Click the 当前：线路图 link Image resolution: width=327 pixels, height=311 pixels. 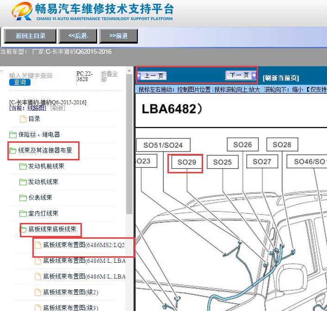28,108
